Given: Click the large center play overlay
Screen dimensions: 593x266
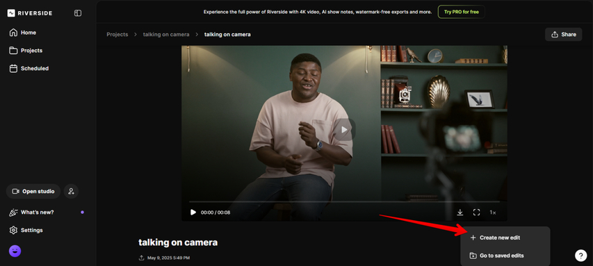Looking at the screenshot, I should pos(344,130).
